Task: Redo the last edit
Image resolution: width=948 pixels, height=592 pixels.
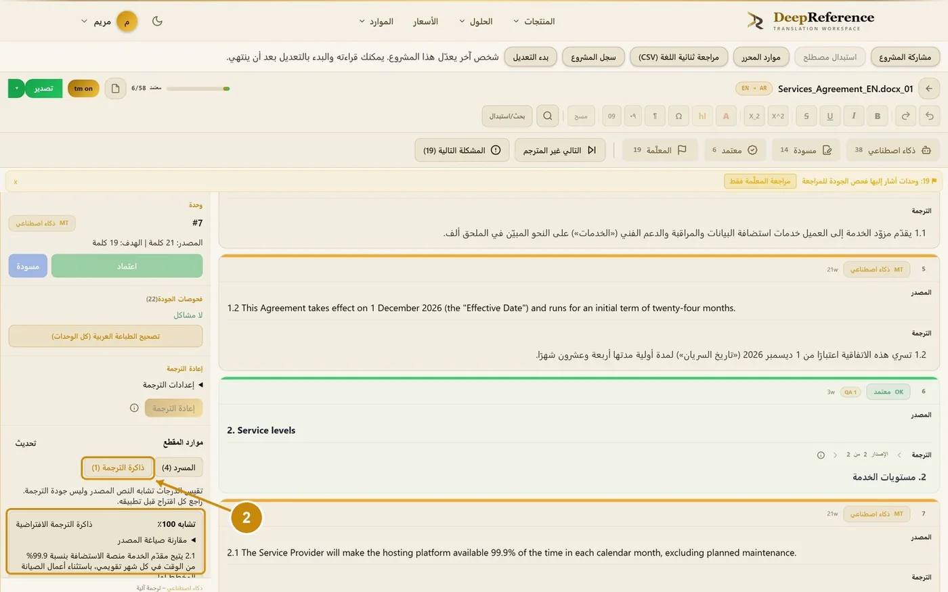Action: (905, 116)
